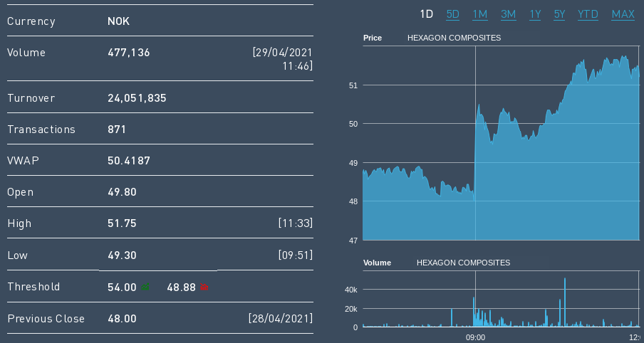Click the green upper threshold chart icon
Viewport: 644px width, 343px height.
coord(146,287)
